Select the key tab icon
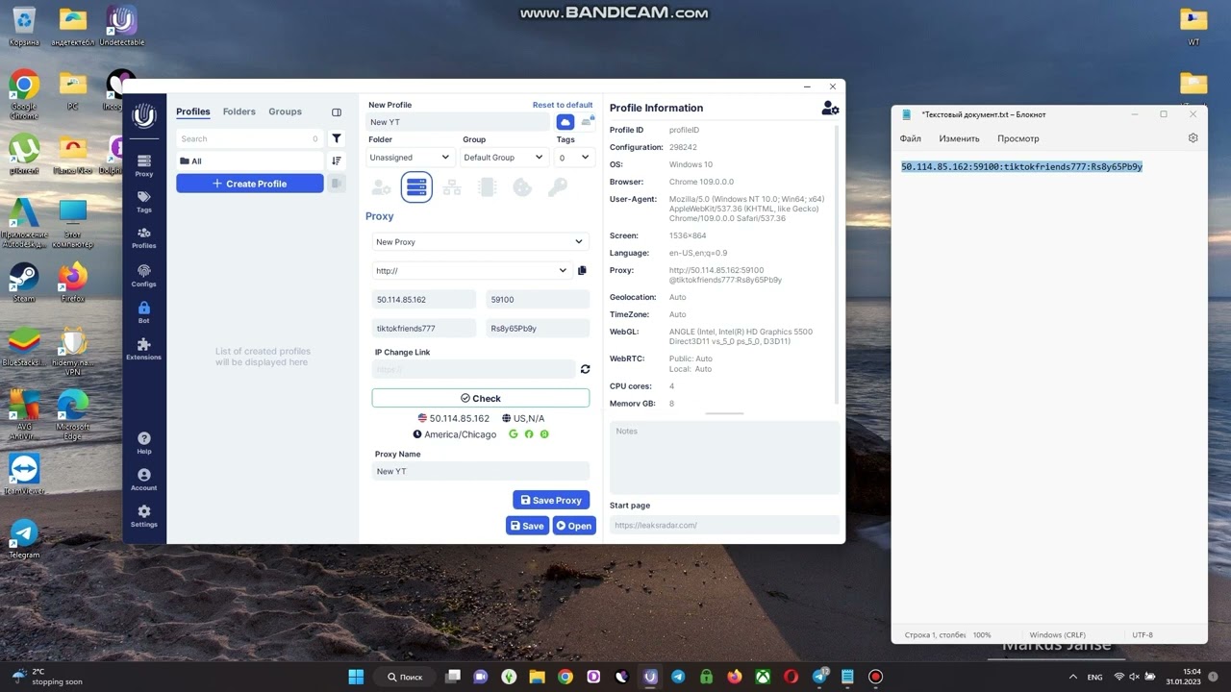The height and width of the screenshot is (692, 1231). (558, 187)
